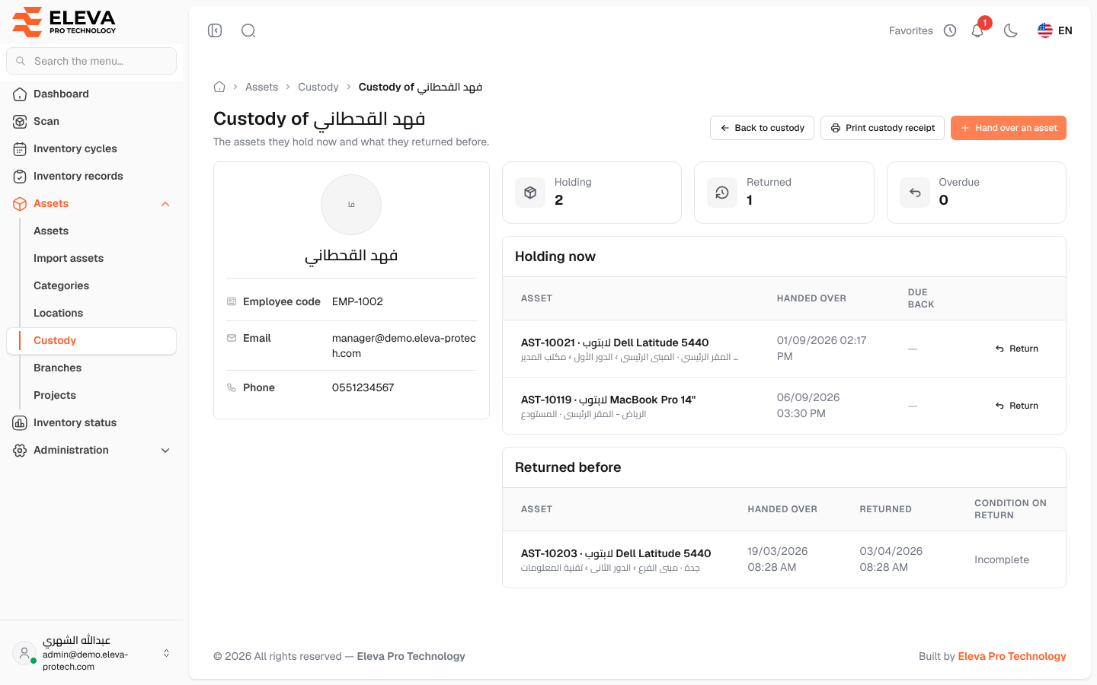Click Eleva Pro Technology footer link
1097x685 pixels.
(1012, 656)
